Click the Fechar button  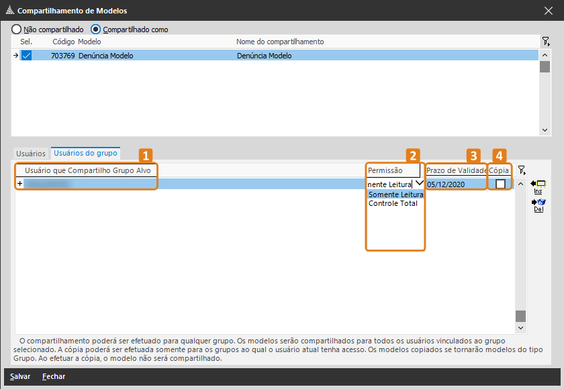click(x=54, y=377)
